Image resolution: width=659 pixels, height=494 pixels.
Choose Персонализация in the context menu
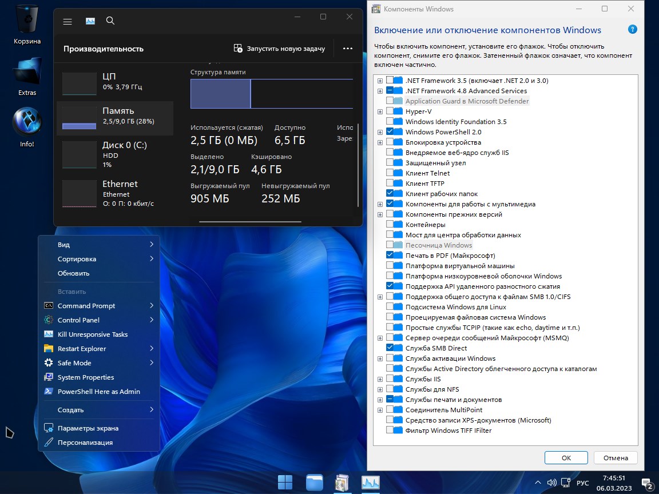[x=85, y=443]
